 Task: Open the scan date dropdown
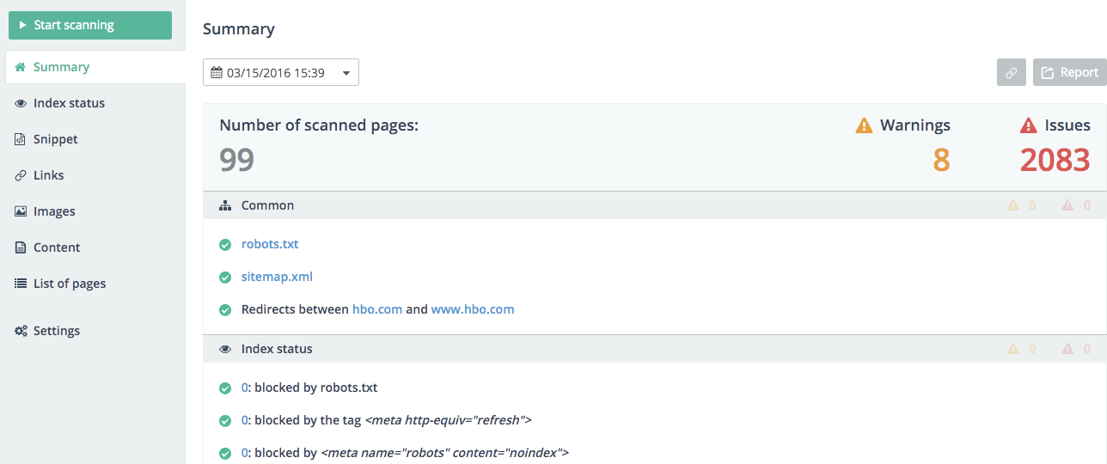coord(281,73)
